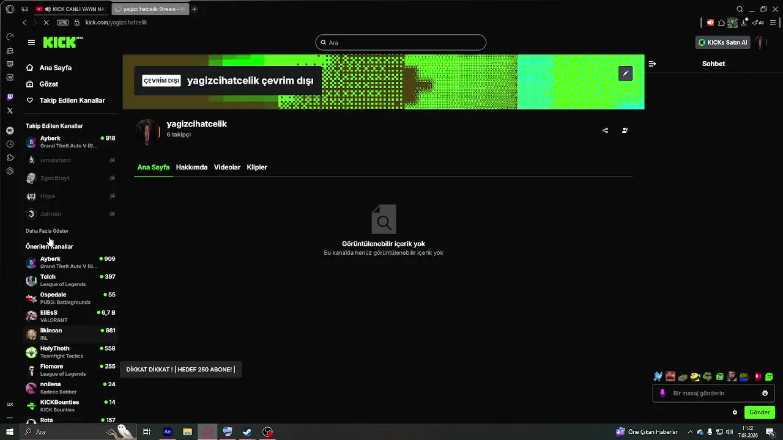Click the KICK logo

(x=63, y=42)
